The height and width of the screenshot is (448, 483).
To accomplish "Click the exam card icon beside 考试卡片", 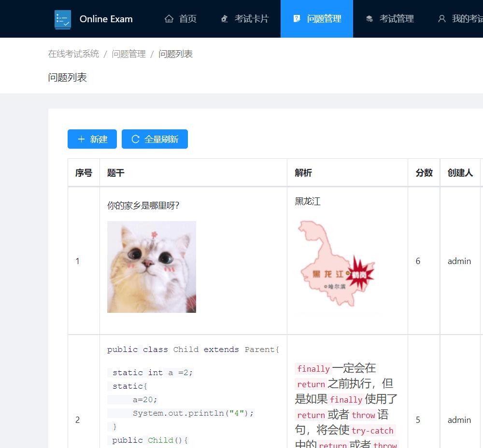I will (224, 19).
